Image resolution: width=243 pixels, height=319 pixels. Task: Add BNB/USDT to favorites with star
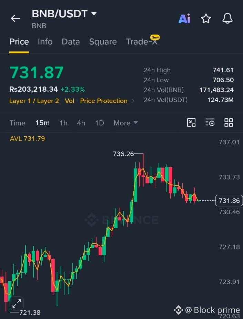206,19
